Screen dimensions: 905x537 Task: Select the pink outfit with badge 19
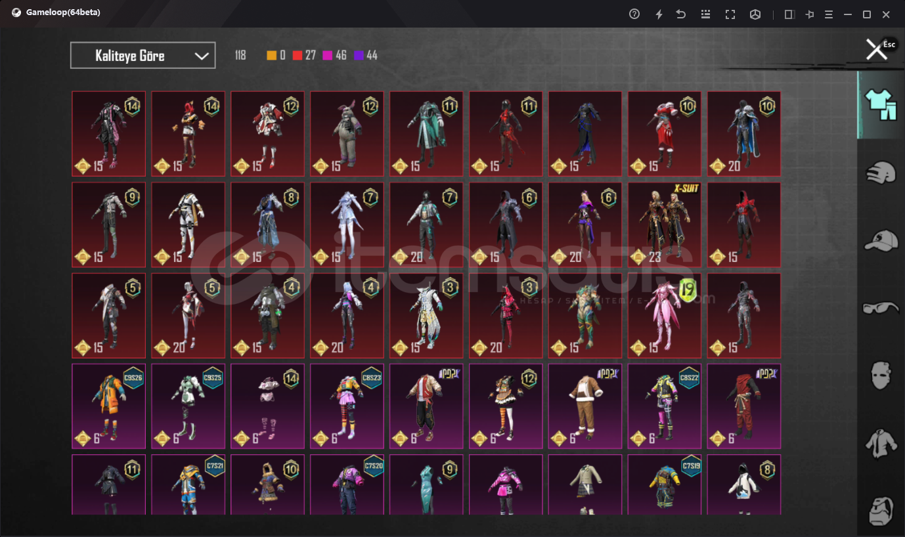coord(664,315)
